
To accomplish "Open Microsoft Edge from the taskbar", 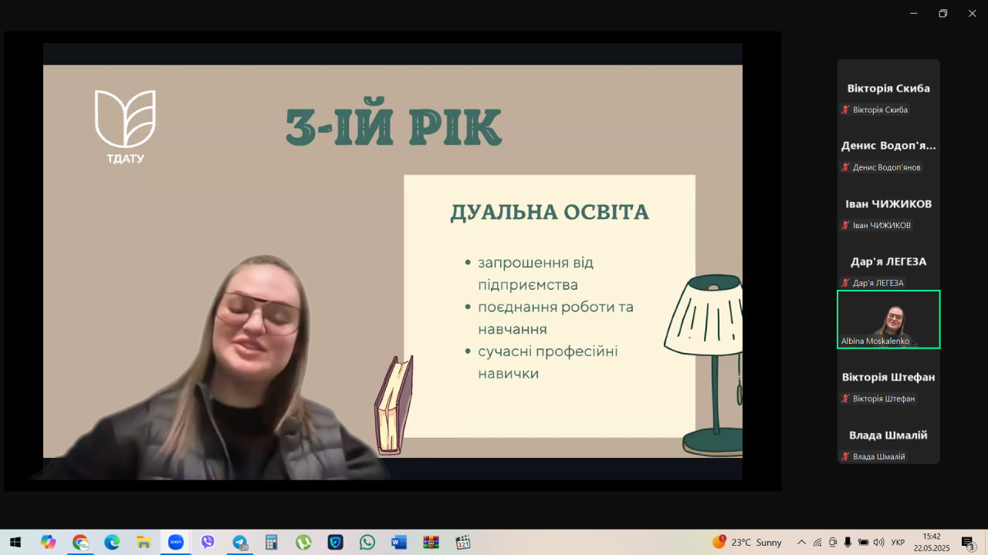I will (112, 542).
